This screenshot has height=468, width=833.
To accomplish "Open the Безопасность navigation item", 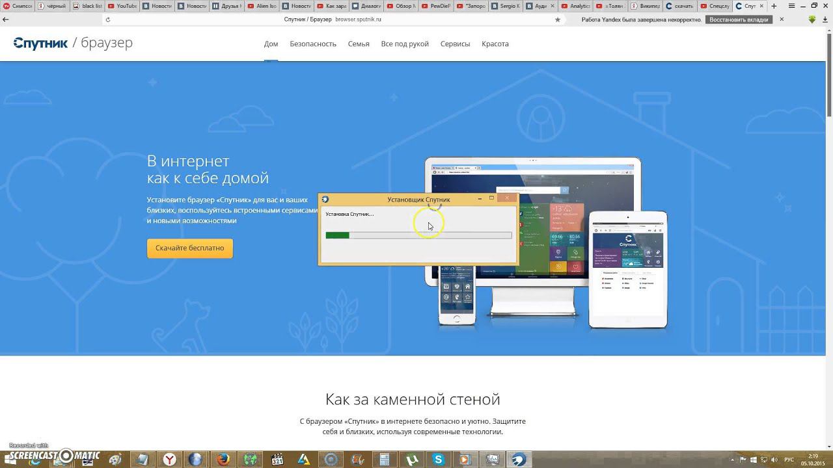I will [x=313, y=44].
